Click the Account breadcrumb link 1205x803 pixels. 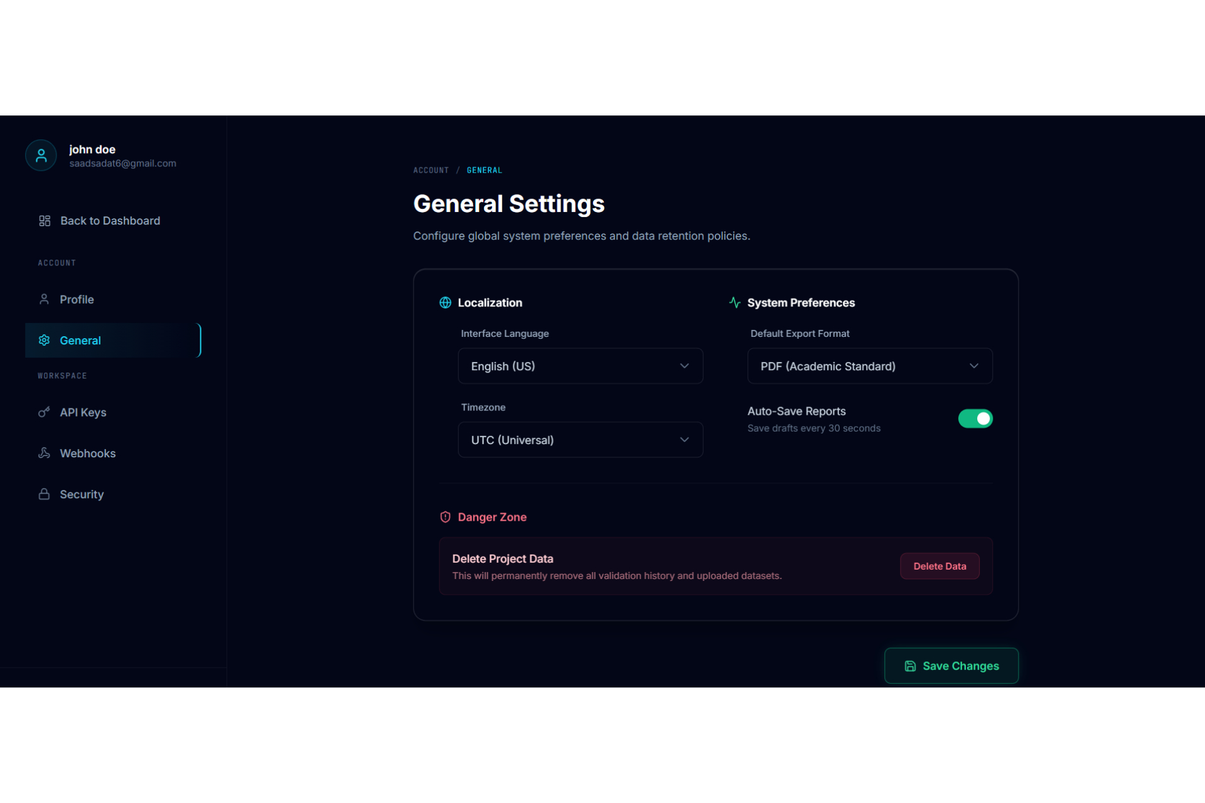click(x=431, y=170)
